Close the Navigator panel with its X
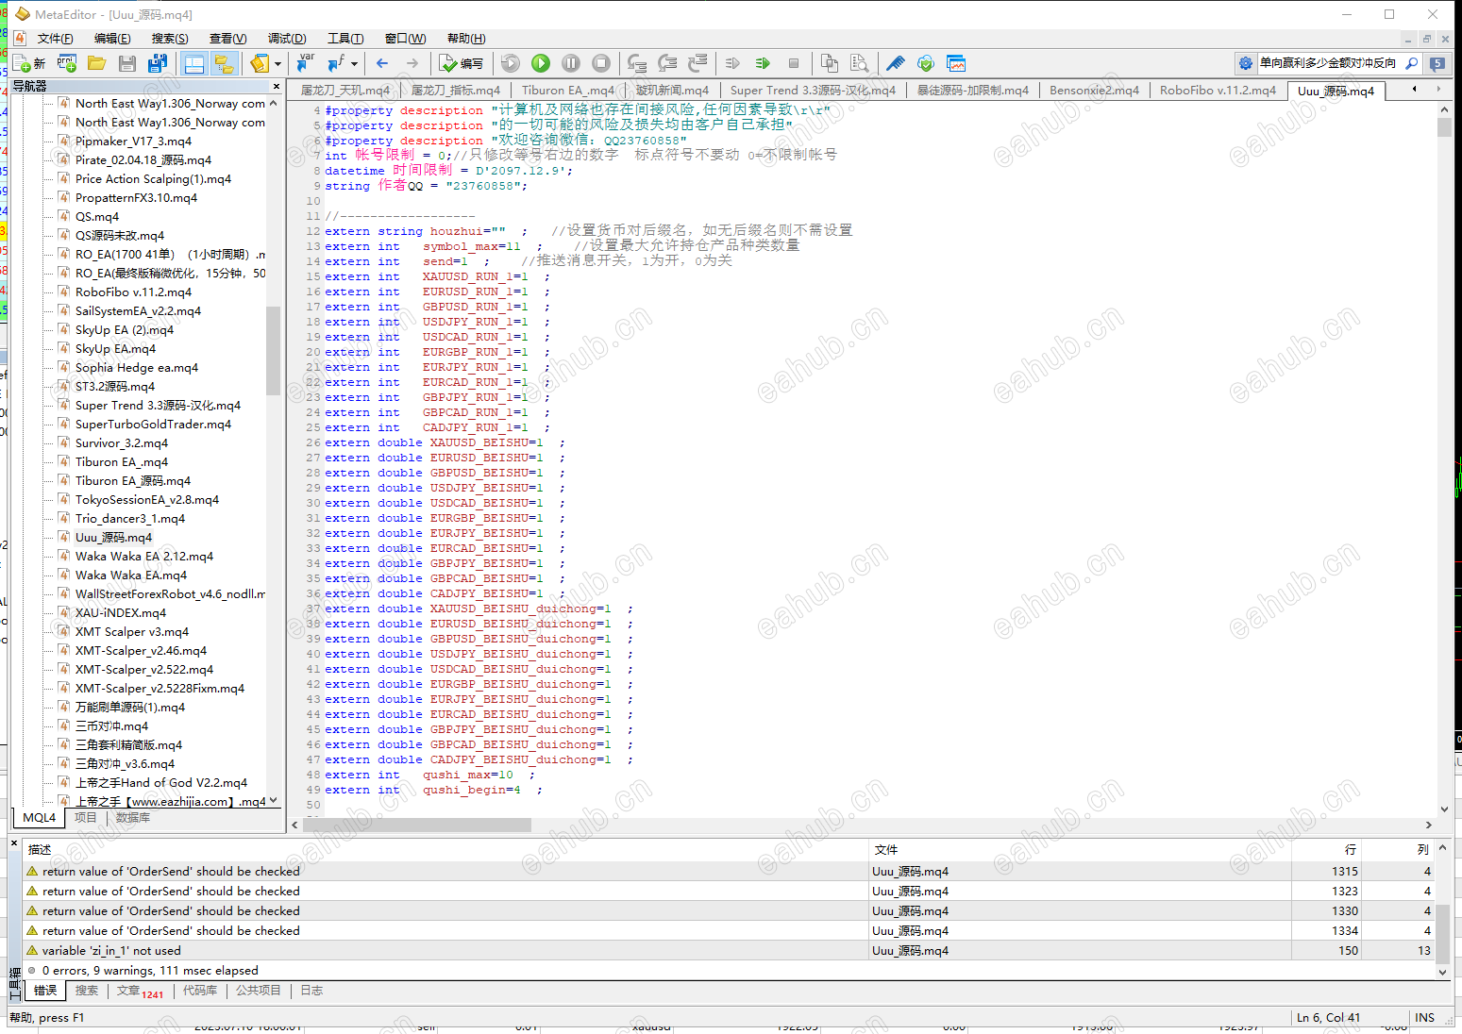This screenshot has width=1462, height=1034. (x=277, y=86)
